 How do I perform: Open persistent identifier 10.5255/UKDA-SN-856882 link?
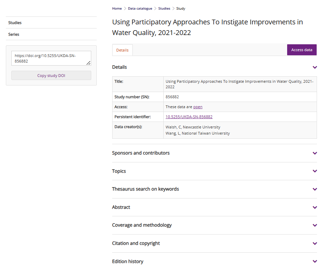(189, 117)
